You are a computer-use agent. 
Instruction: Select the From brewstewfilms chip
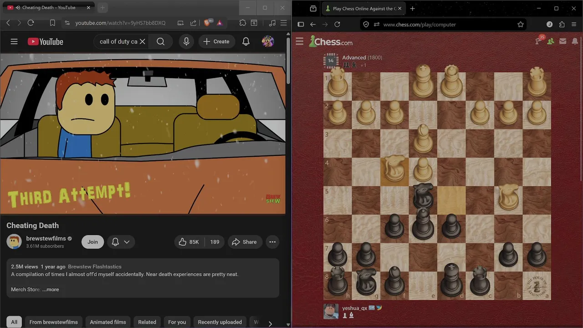(54, 322)
